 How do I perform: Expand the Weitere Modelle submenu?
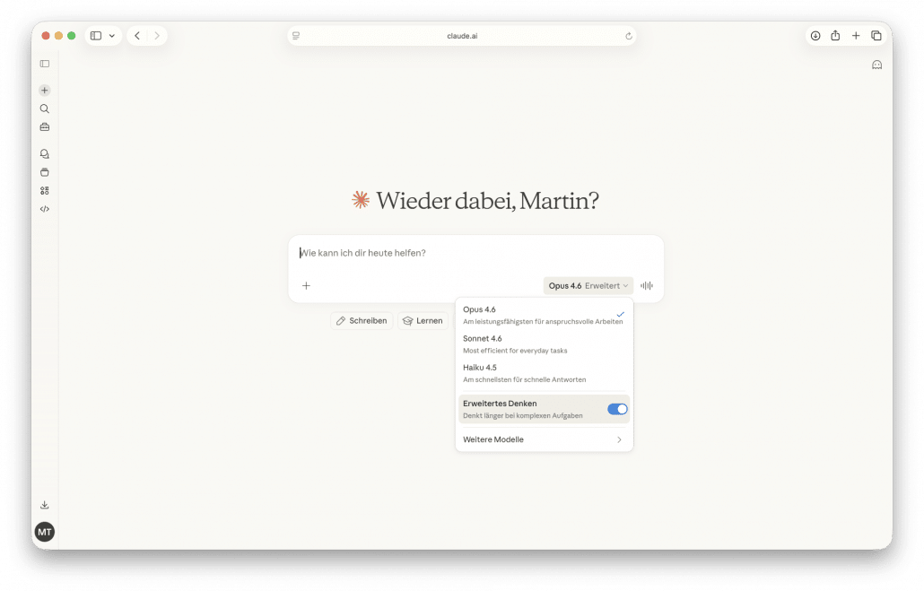point(544,439)
